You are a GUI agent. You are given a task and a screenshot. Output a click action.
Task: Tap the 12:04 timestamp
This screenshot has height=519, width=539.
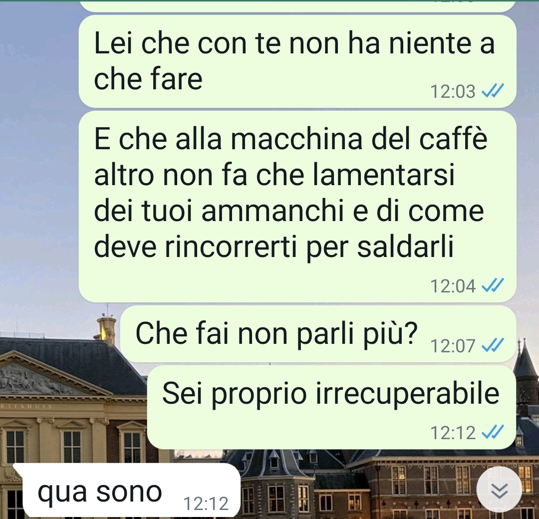pyautogui.click(x=453, y=286)
